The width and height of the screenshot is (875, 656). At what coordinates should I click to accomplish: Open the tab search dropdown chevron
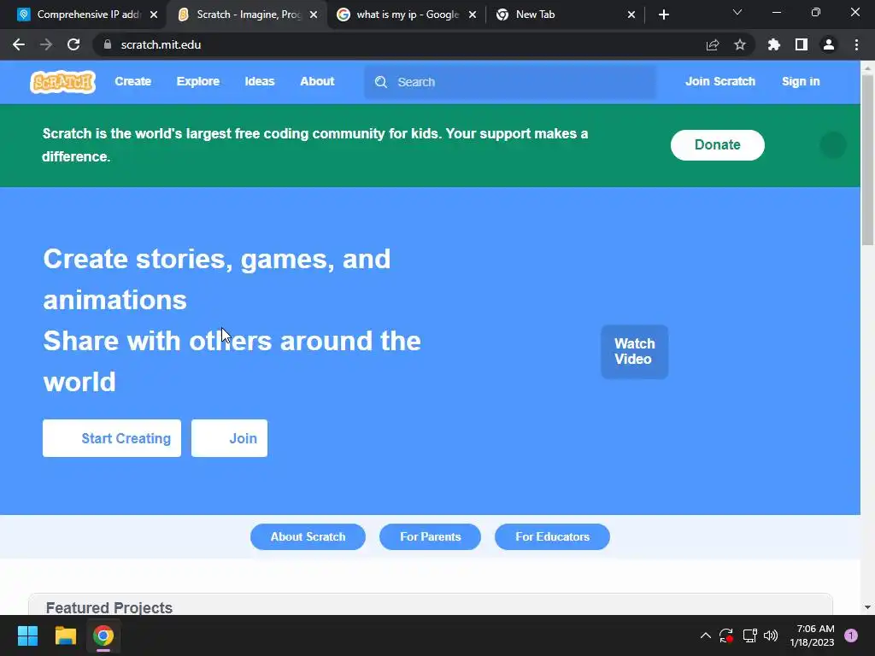[737, 12]
